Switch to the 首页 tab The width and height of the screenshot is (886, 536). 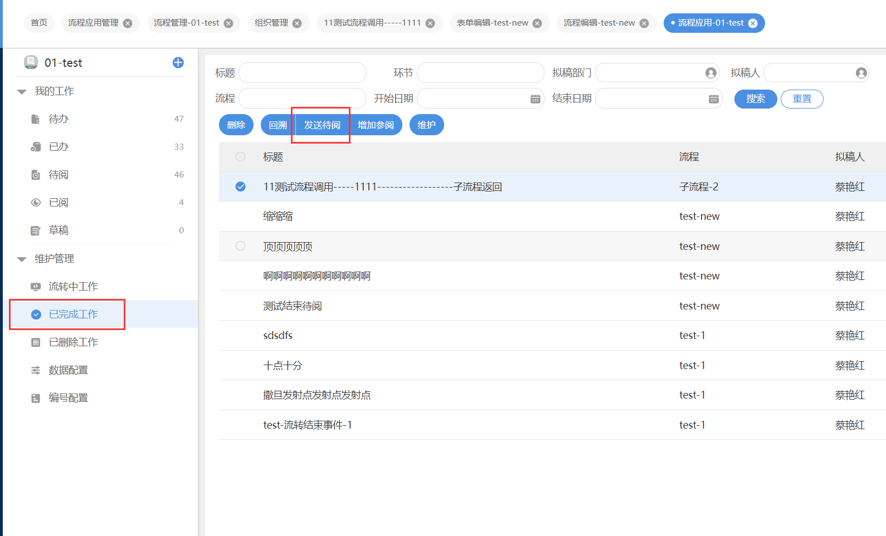coord(39,23)
